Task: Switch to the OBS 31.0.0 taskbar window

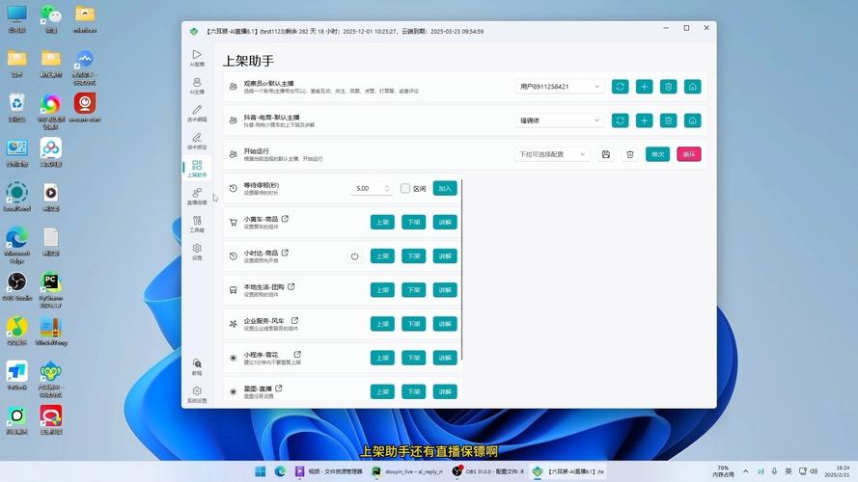Action: click(488, 471)
